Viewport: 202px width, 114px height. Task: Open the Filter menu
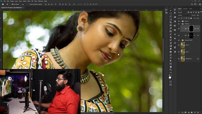pyautogui.click(x=29, y=1)
